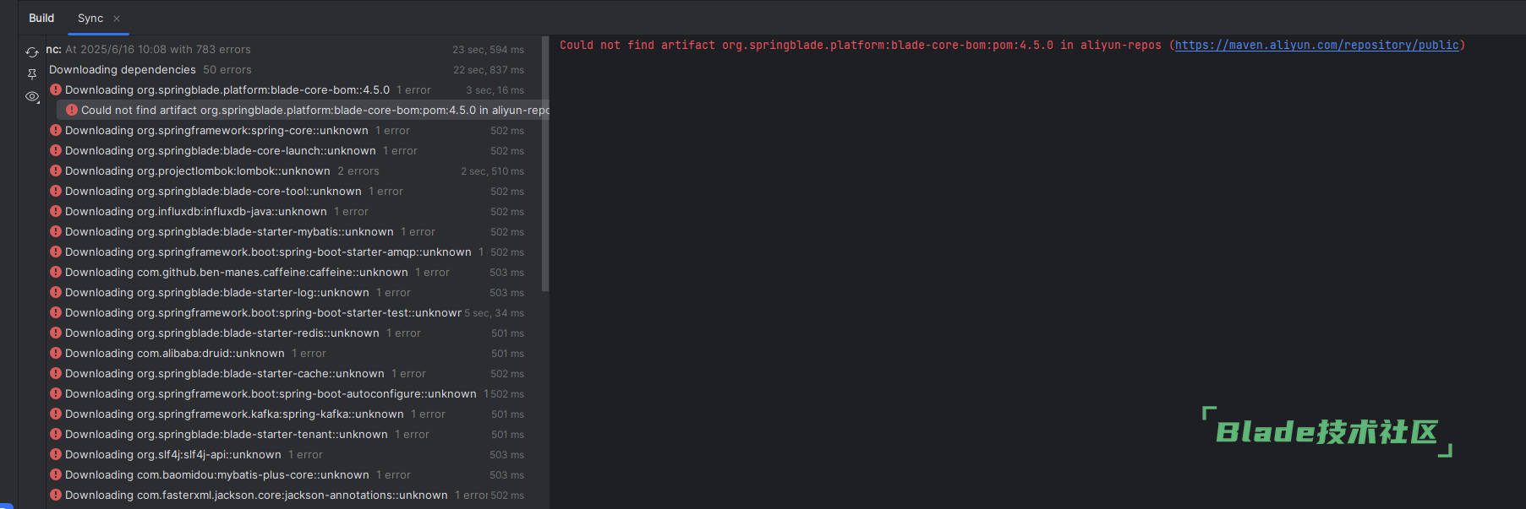The image size is (1526, 509).
Task: Click error icon beside caffeine row
Action: [x=56, y=272]
